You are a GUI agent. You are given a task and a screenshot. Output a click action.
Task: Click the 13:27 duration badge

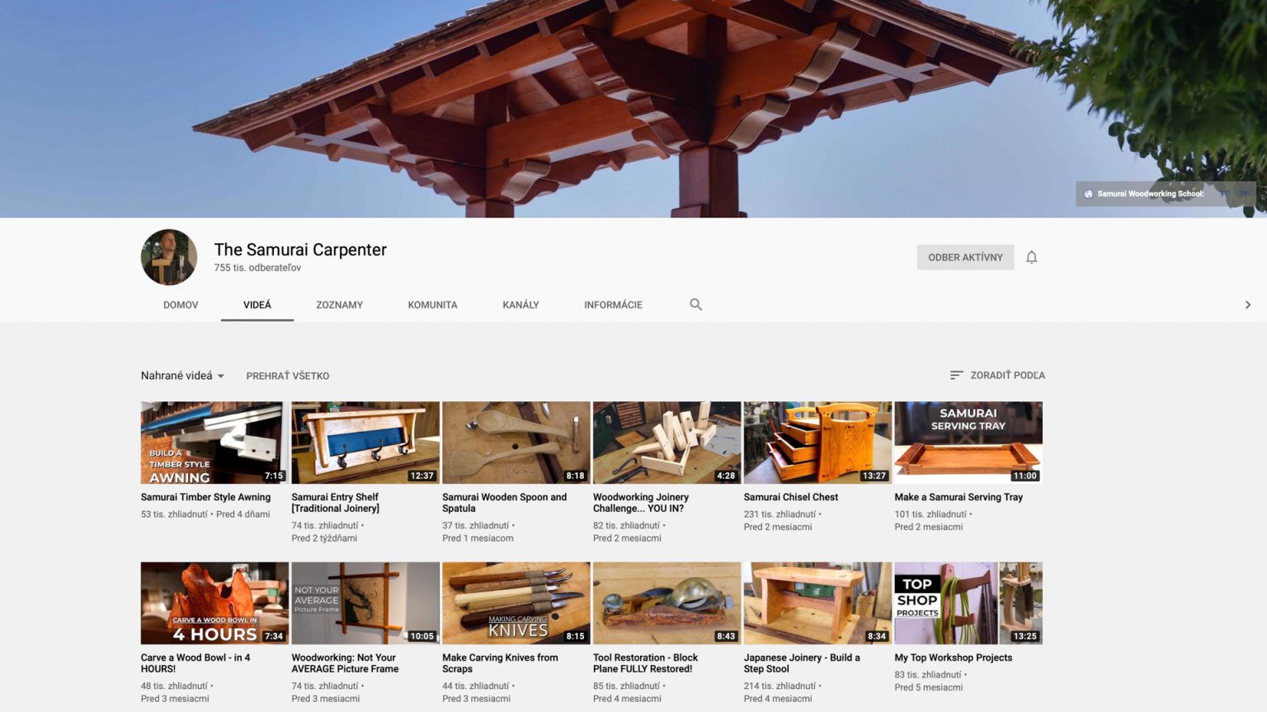click(x=874, y=475)
